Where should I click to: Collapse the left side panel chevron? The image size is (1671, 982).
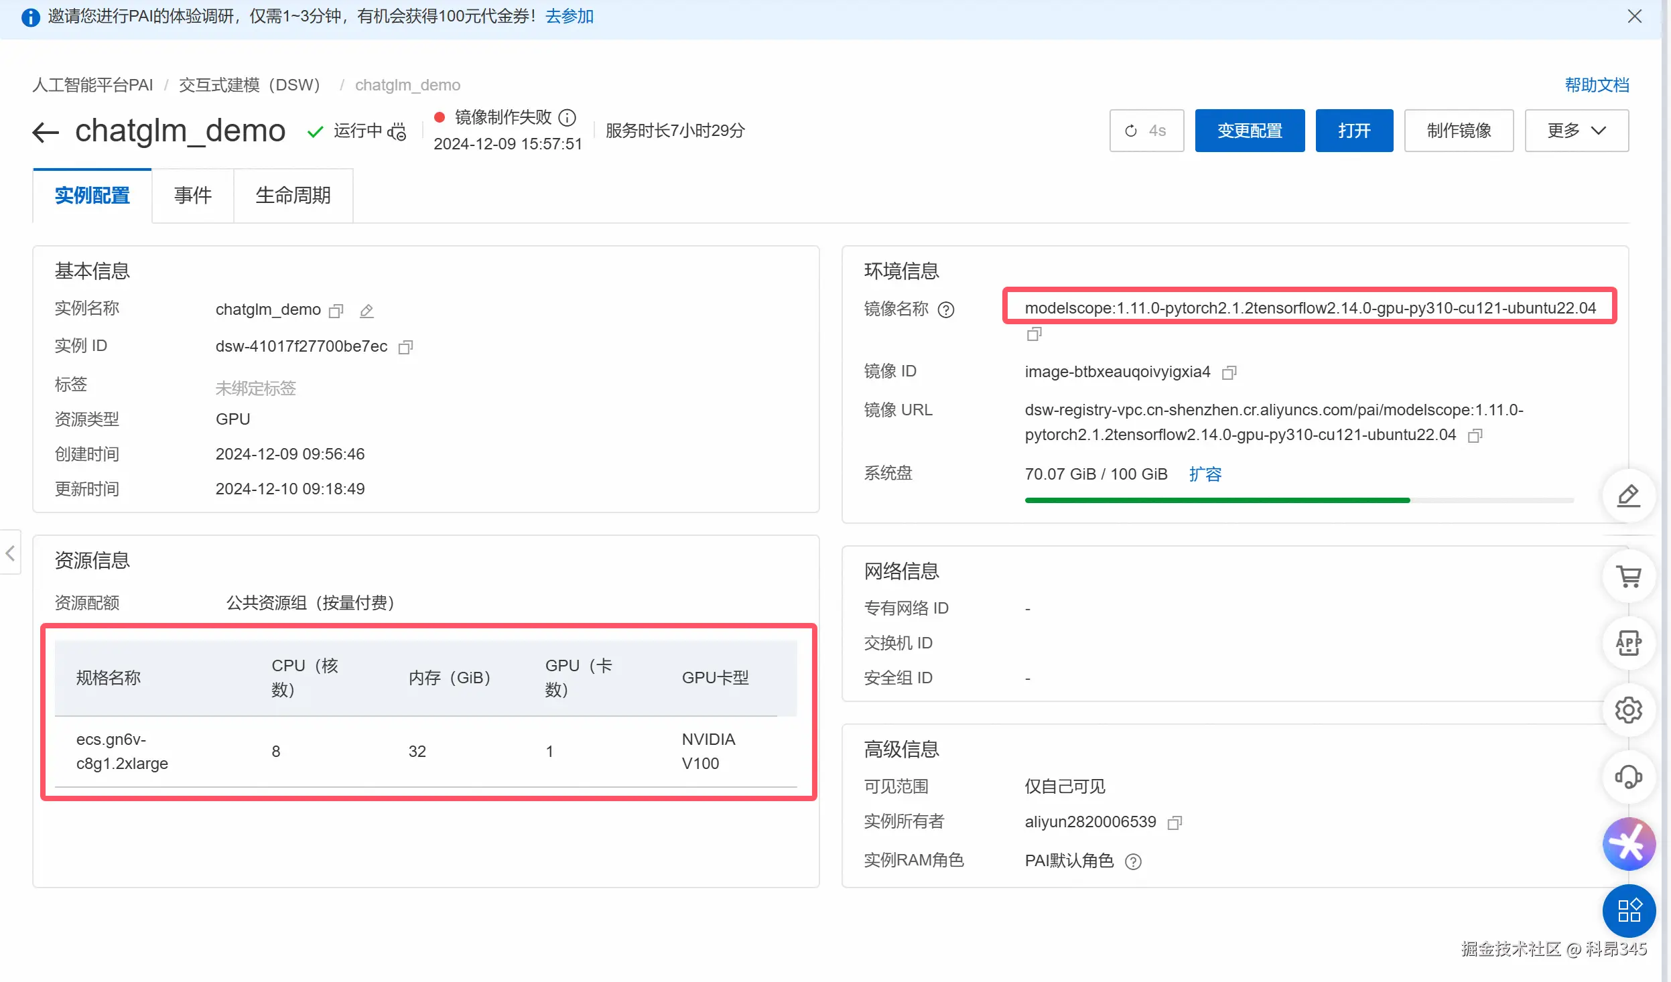(x=10, y=552)
